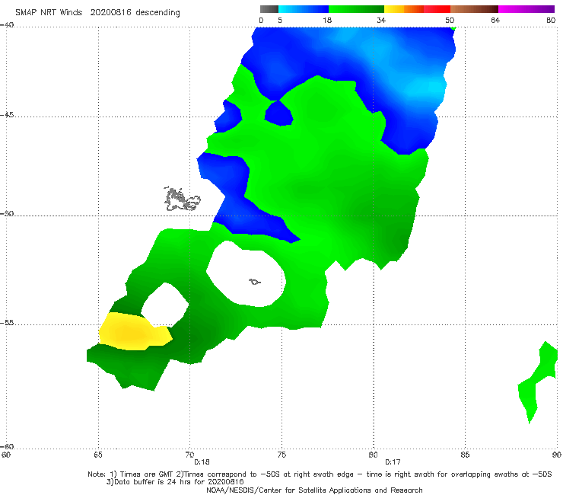
Task: Click the '-50' latitude axis label
Action: point(7,213)
